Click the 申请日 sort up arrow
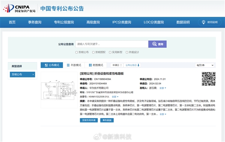Image resolution: width=225 pixels, height=142 pixels. (121, 65)
